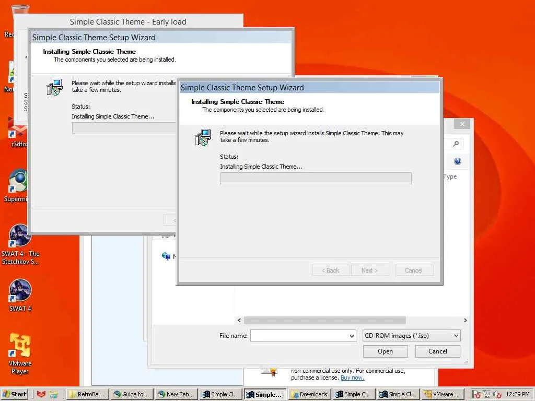Click the Start button on the taskbar
This screenshot has height=401, width=535.
coord(14,394)
